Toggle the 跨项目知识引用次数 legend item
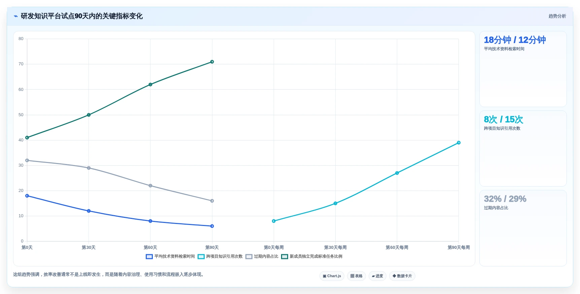 220,257
